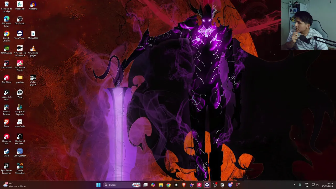Screen dimensions: 336x189
Task: Open Google Chrome from the taskbar
Action: pos(169,185)
